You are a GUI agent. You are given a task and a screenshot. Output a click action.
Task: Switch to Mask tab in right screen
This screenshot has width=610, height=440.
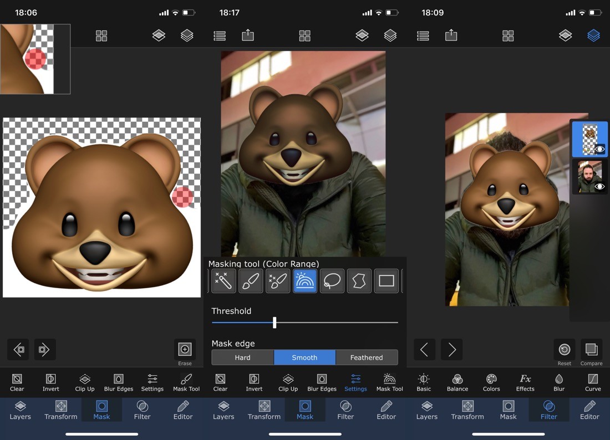[508, 411]
